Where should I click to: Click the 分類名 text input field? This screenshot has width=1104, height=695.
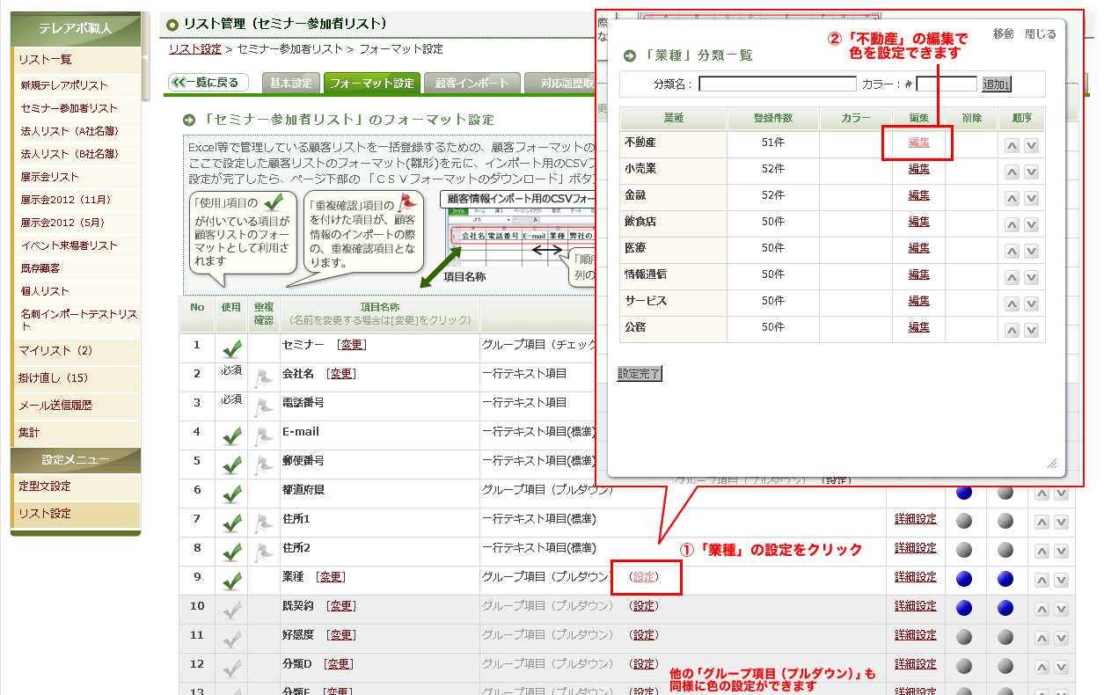[x=777, y=84]
